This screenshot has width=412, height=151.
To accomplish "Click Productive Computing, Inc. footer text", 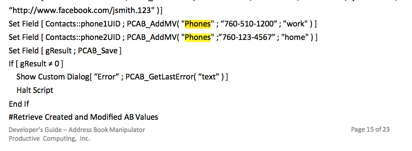I will coord(50,138).
